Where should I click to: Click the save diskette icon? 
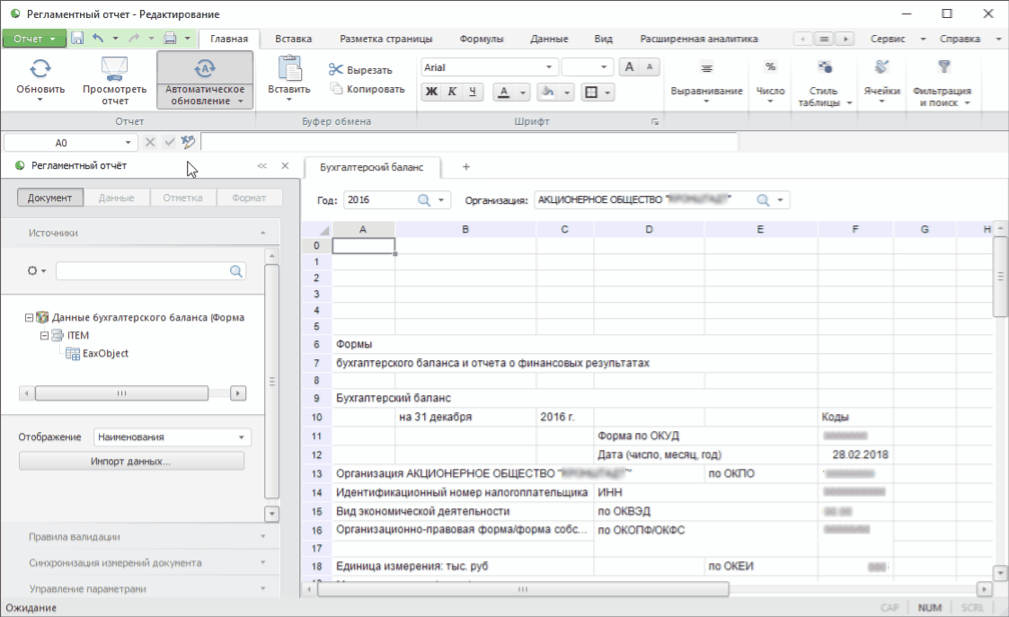click(77, 39)
